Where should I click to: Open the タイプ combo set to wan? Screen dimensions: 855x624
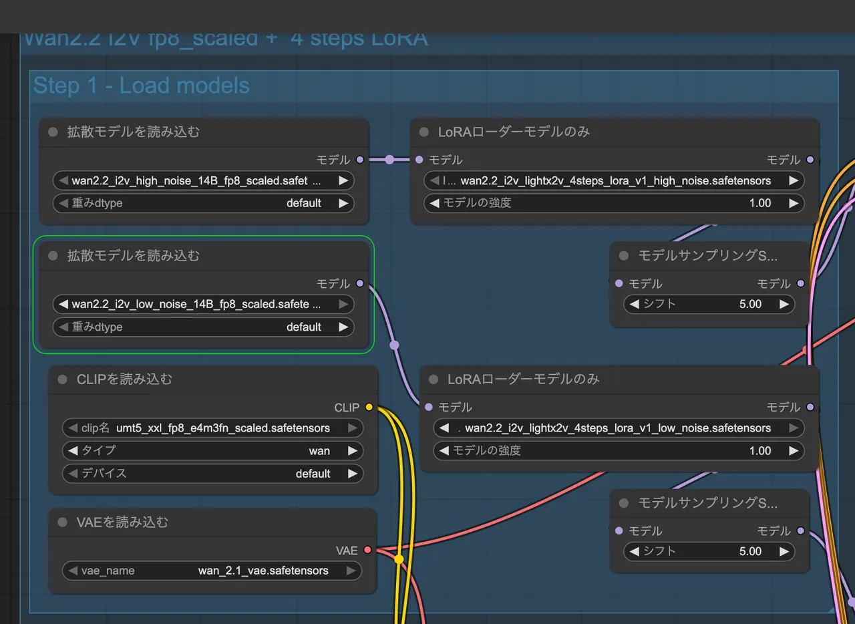tap(212, 451)
